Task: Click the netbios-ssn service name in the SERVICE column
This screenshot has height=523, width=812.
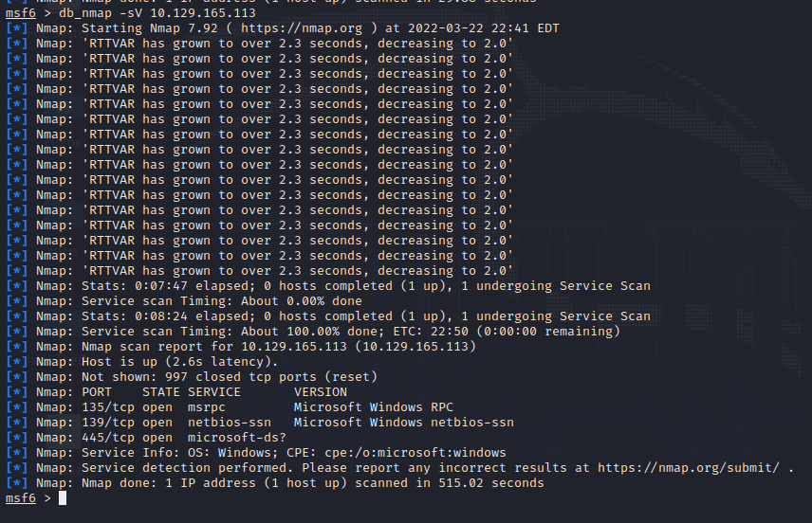Action: click(x=229, y=423)
